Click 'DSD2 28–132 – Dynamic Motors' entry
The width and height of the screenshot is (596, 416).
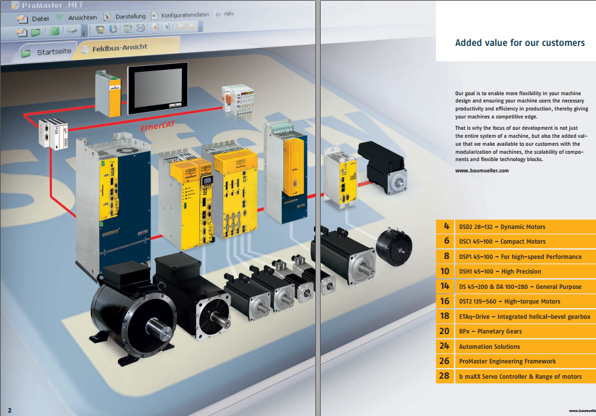point(516,226)
